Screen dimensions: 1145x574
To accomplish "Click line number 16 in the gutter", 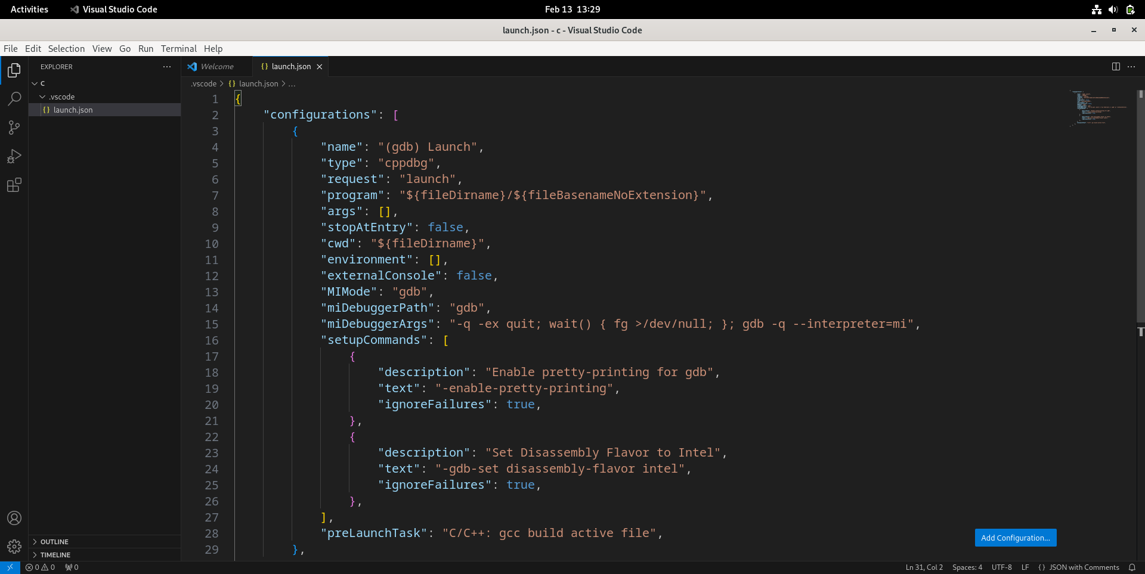I will (x=212, y=340).
